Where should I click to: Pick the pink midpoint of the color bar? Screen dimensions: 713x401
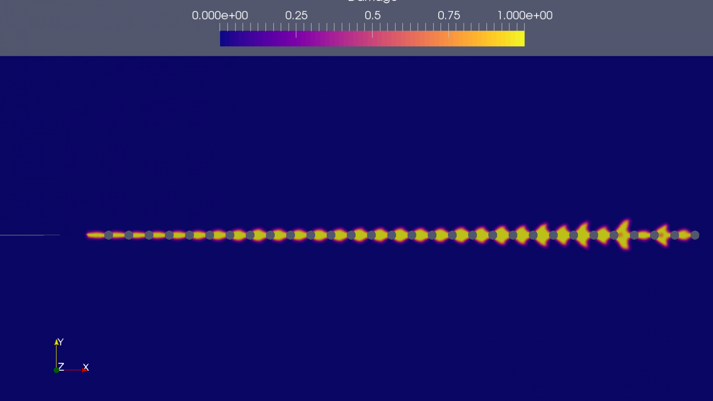point(372,39)
